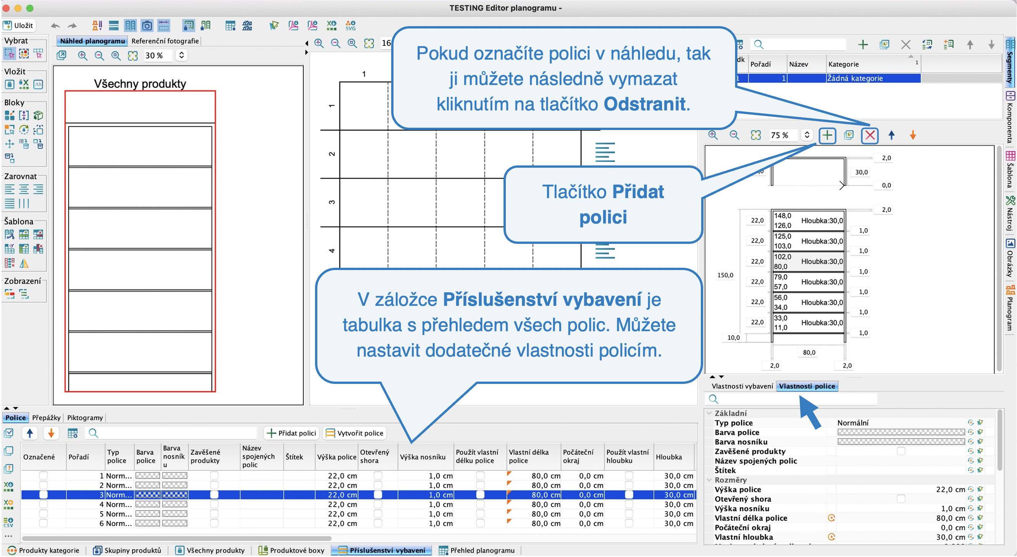Image resolution: width=1017 pixels, height=557 pixels.
Task: Open the Komponenta side panel
Action: pyautogui.click(x=1010, y=117)
